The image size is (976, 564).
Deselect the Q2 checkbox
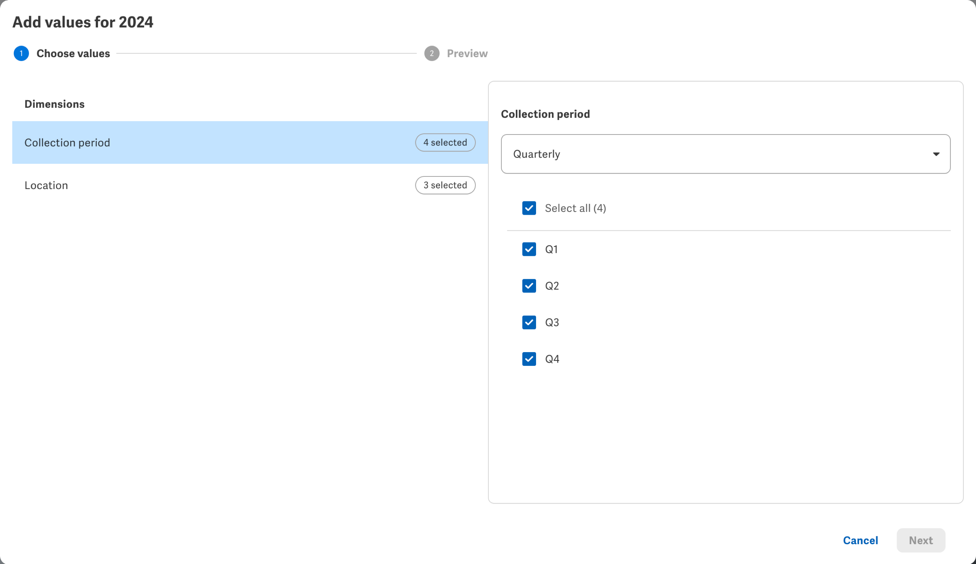click(x=528, y=286)
